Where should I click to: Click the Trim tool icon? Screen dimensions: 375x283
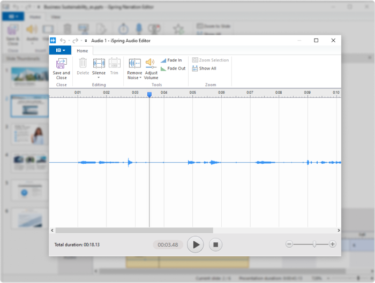[x=114, y=63]
